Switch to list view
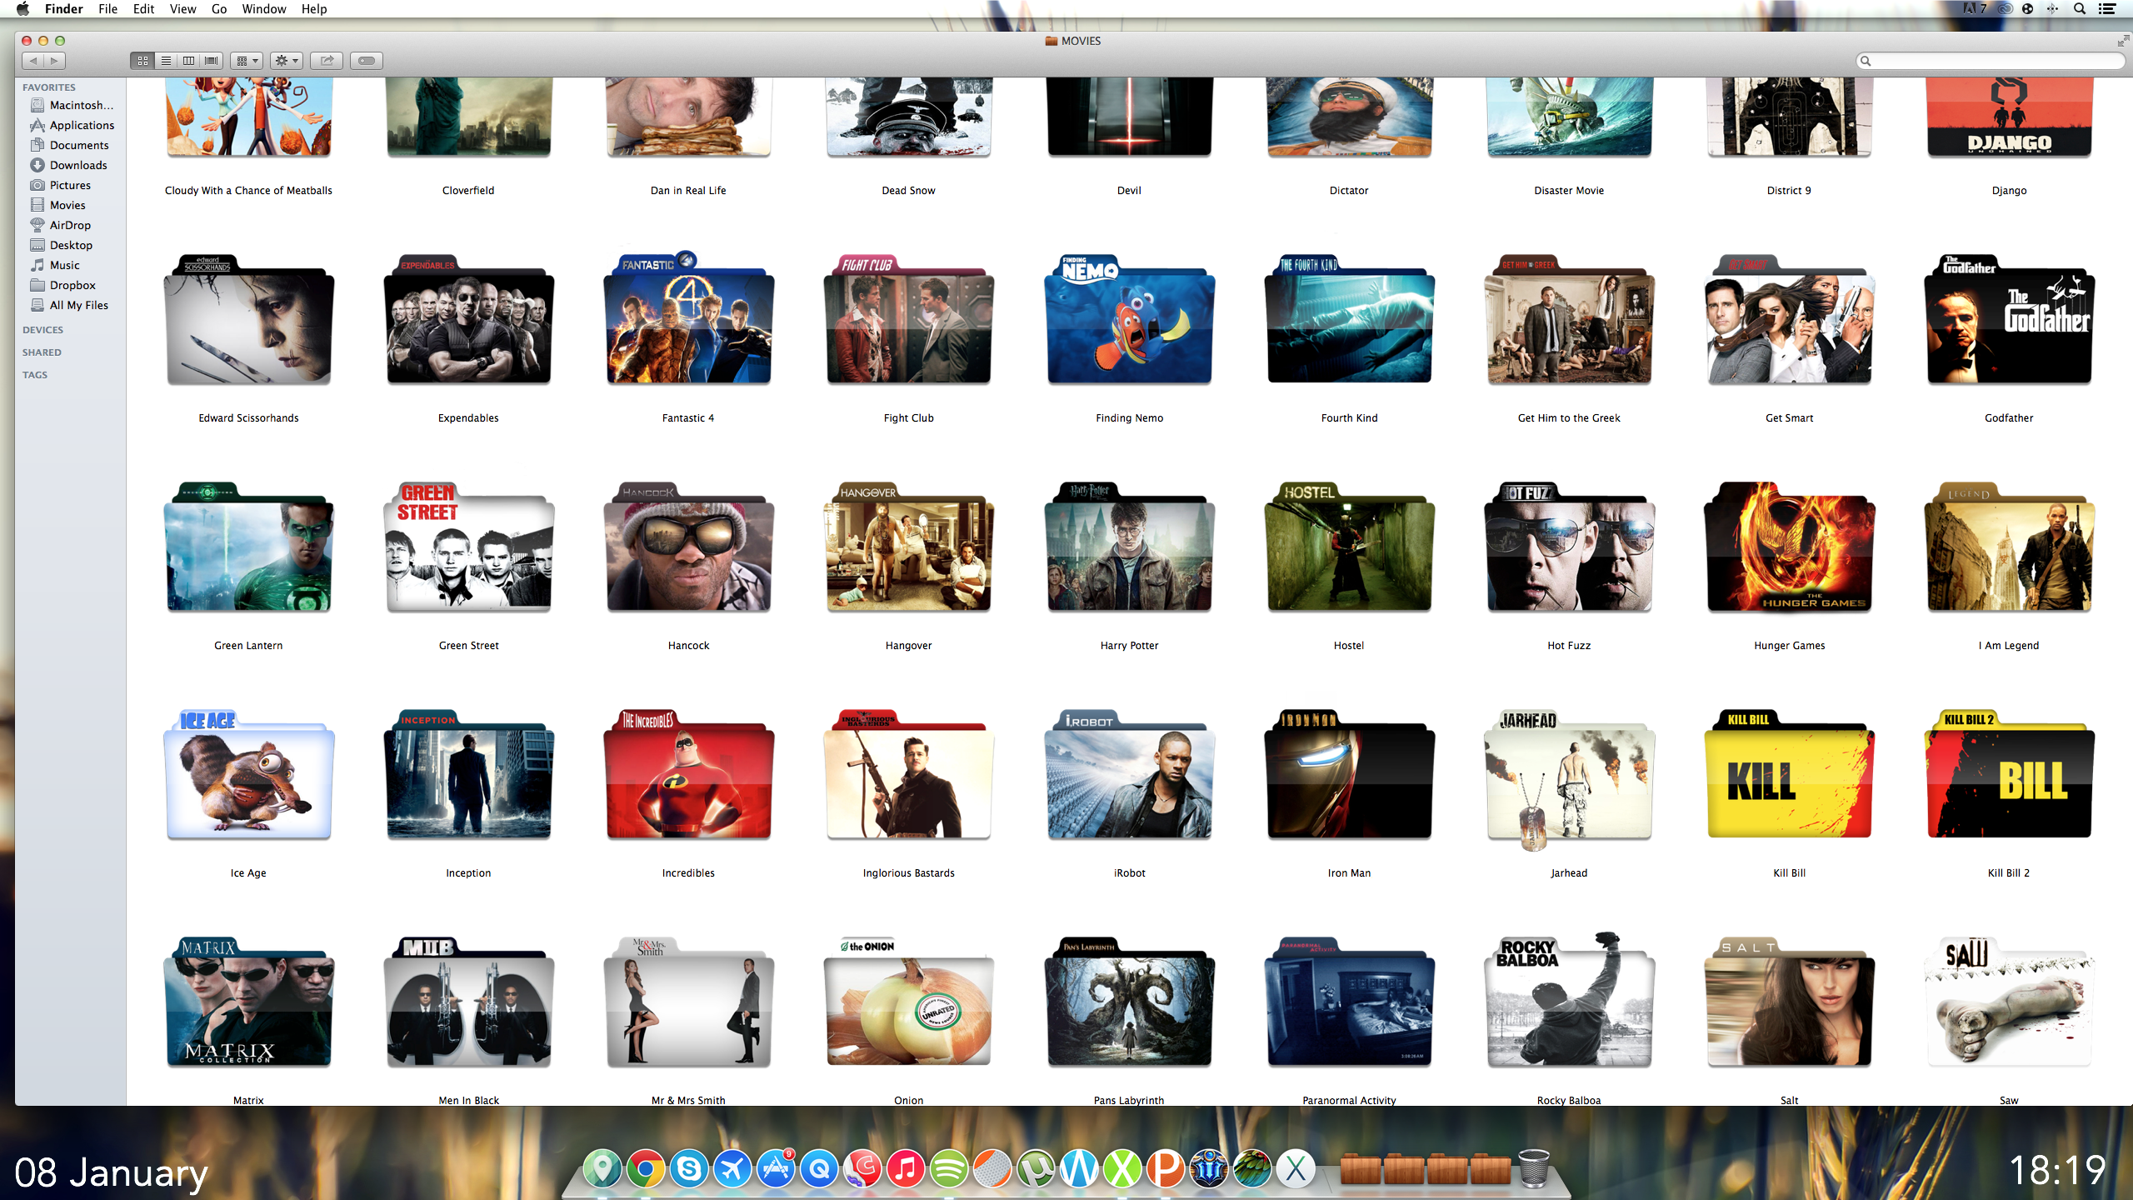2133x1200 pixels. pyautogui.click(x=166, y=61)
